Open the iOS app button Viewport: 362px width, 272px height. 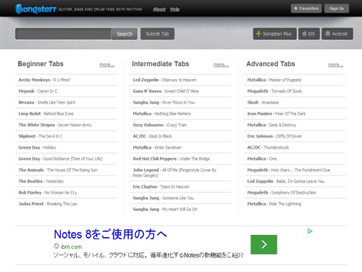309,34
